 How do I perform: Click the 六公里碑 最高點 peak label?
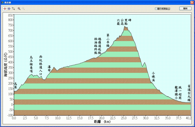pos(124,22)
